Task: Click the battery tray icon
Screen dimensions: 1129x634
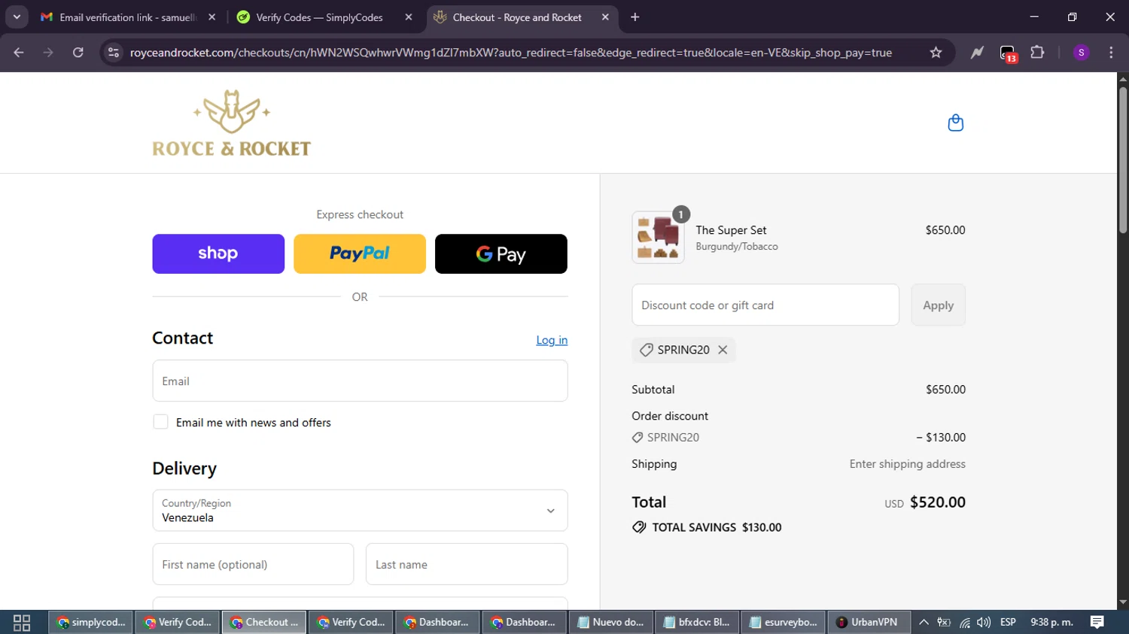Action: (x=944, y=622)
